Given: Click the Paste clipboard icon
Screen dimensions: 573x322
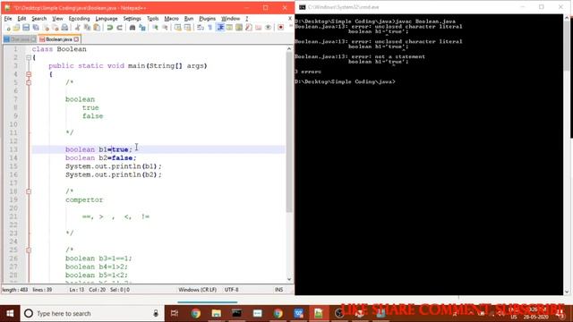Looking at the screenshot, I should [97, 28].
